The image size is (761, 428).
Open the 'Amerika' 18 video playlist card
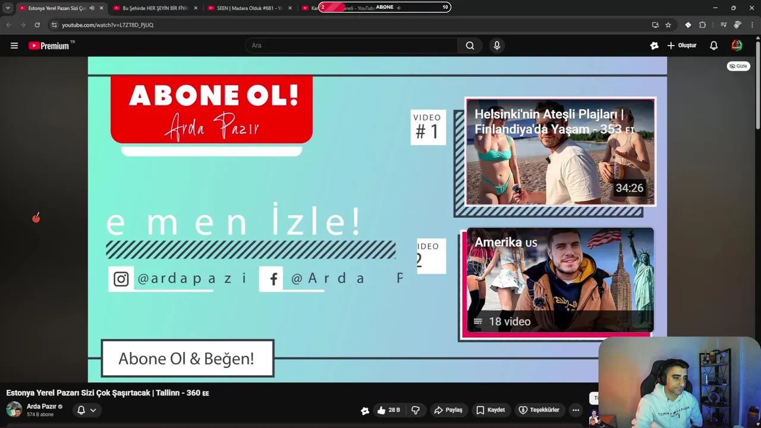560,280
